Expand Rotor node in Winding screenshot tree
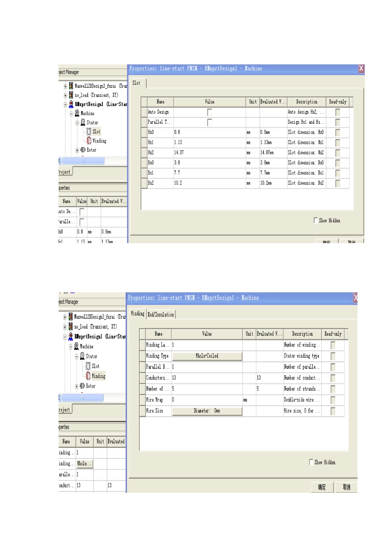Image resolution: width=389 pixels, height=551 pixels. point(76,386)
